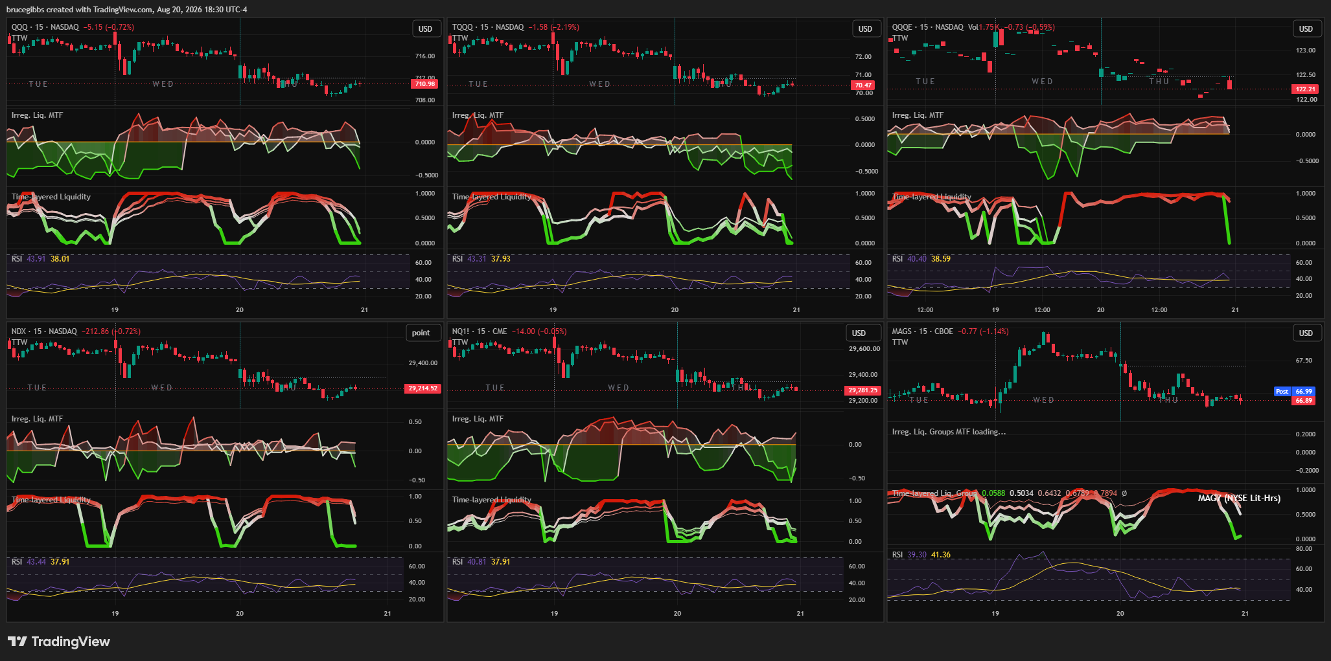Select the 122.21 last price label on QQQE
This screenshot has height=661, width=1331.
(1306, 89)
